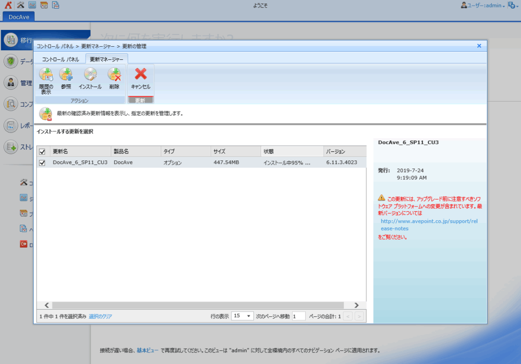Click the wrench icon in lower sidebar

point(23,182)
